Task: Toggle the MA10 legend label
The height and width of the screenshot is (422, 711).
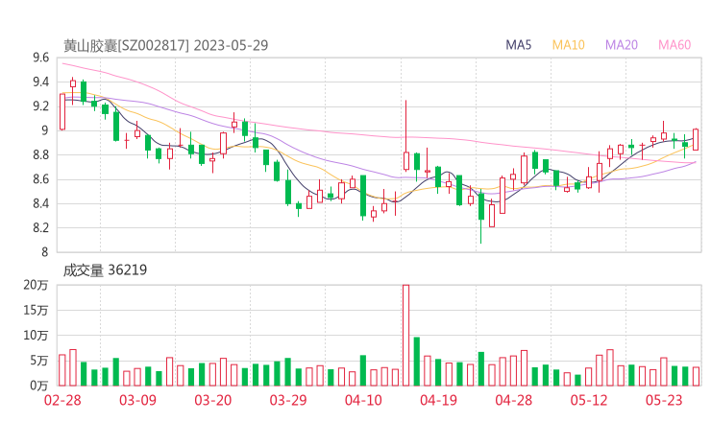Action: pos(568,45)
